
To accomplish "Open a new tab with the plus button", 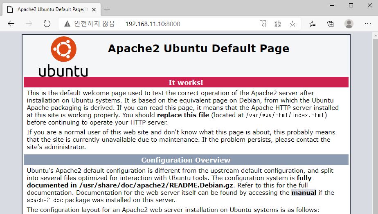I will (107, 9).
